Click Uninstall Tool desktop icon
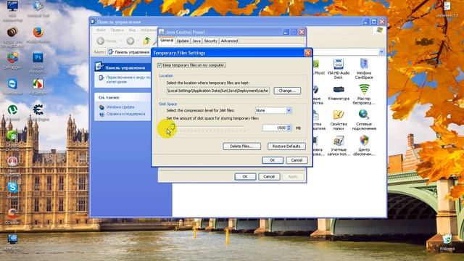Image resolution: width=464 pixels, height=261 pixels. [x=38, y=9]
